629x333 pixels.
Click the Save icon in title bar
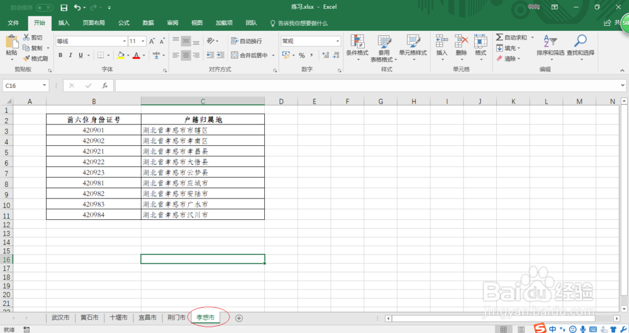click(x=64, y=8)
